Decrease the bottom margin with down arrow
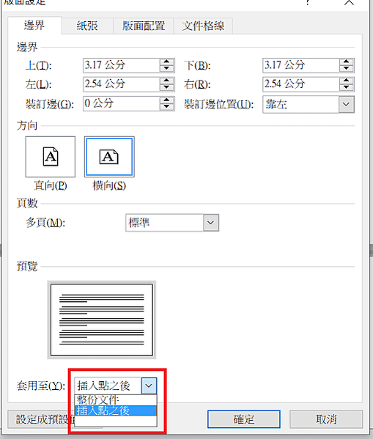 tap(347, 69)
